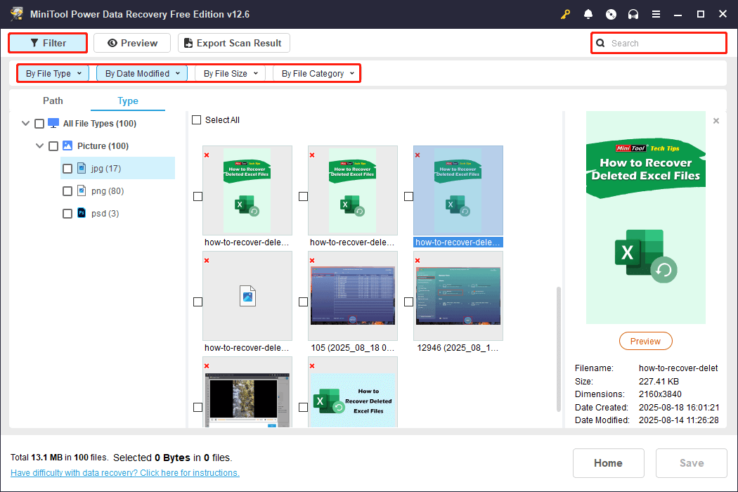Check the png (80) checkbox

(x=67, y=191)
